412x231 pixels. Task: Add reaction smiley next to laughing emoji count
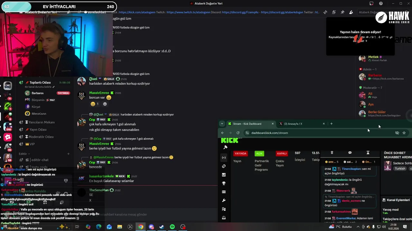point(105,104)
